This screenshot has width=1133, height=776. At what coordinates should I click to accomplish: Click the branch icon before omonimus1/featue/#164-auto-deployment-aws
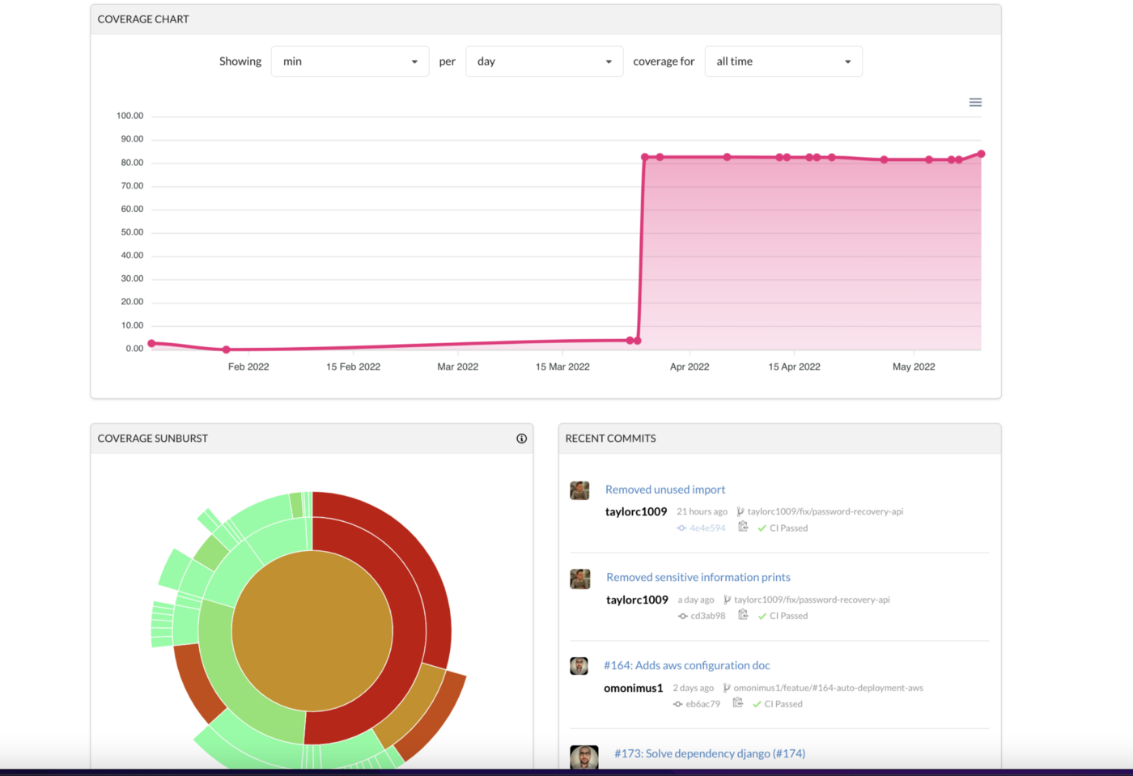click(726, 688)
